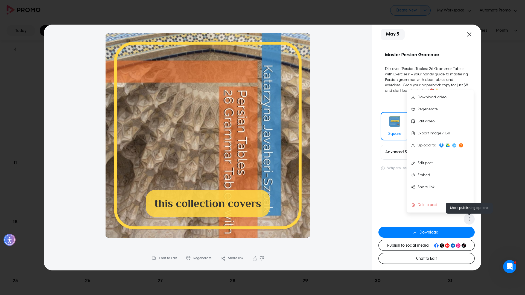Choose Embed from the menu
Viewport: 525px width, 295px height.
click(440, 175)
